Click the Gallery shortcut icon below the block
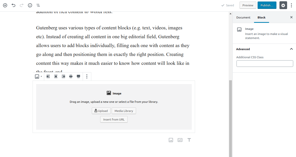Viewport: 296px width, 157px height. coord(180,140)
